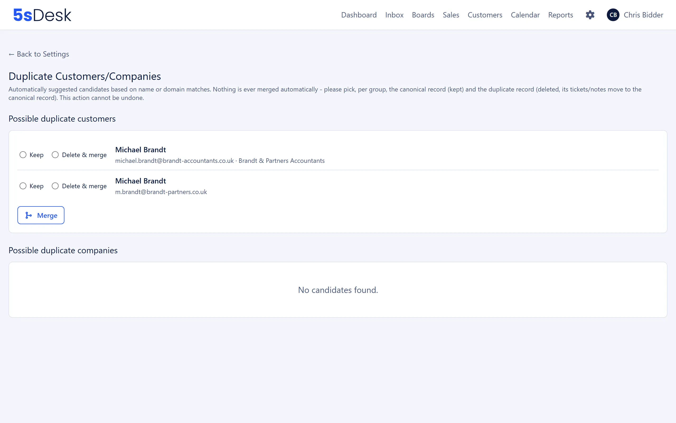
Task: Click the 5sDesk logo
Action: click(x=43, y=15)
